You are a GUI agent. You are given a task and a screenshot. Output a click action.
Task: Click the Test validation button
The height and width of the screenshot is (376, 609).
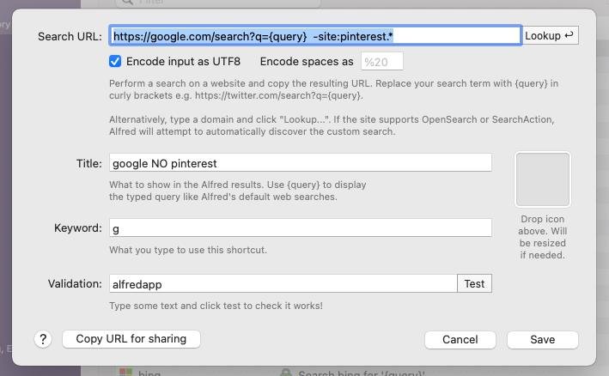(474, 283)
